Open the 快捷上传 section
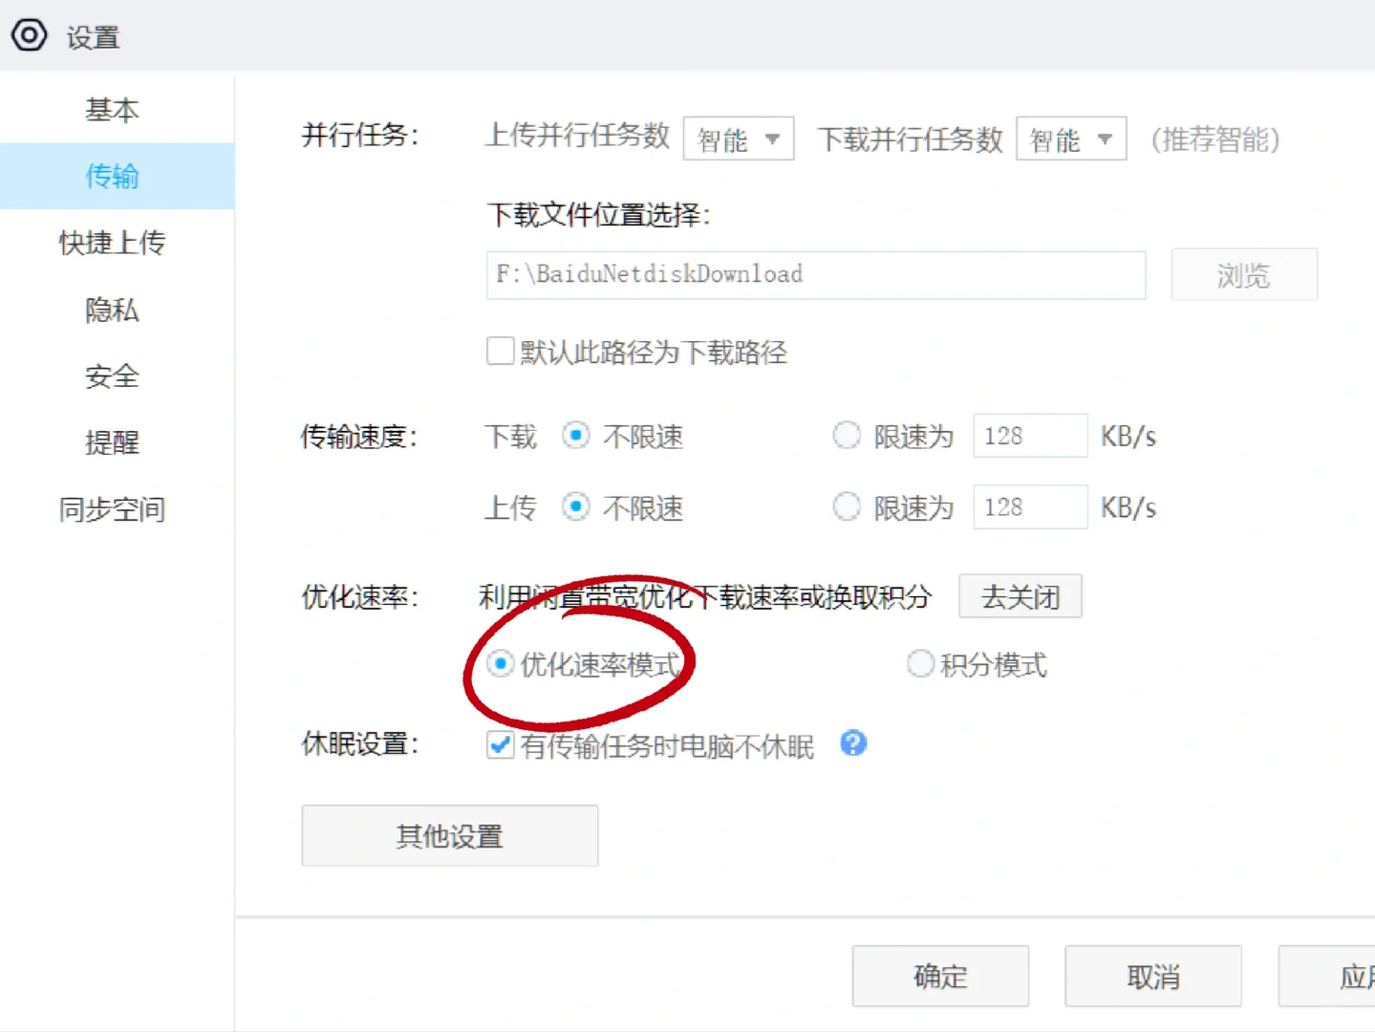The height and width of the screenshot is (1032, 1375). 112,243
